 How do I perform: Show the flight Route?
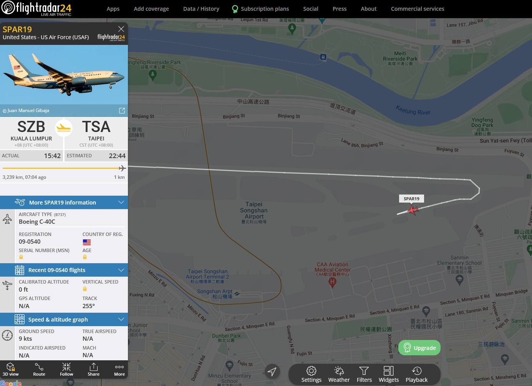tap(39, 370)
